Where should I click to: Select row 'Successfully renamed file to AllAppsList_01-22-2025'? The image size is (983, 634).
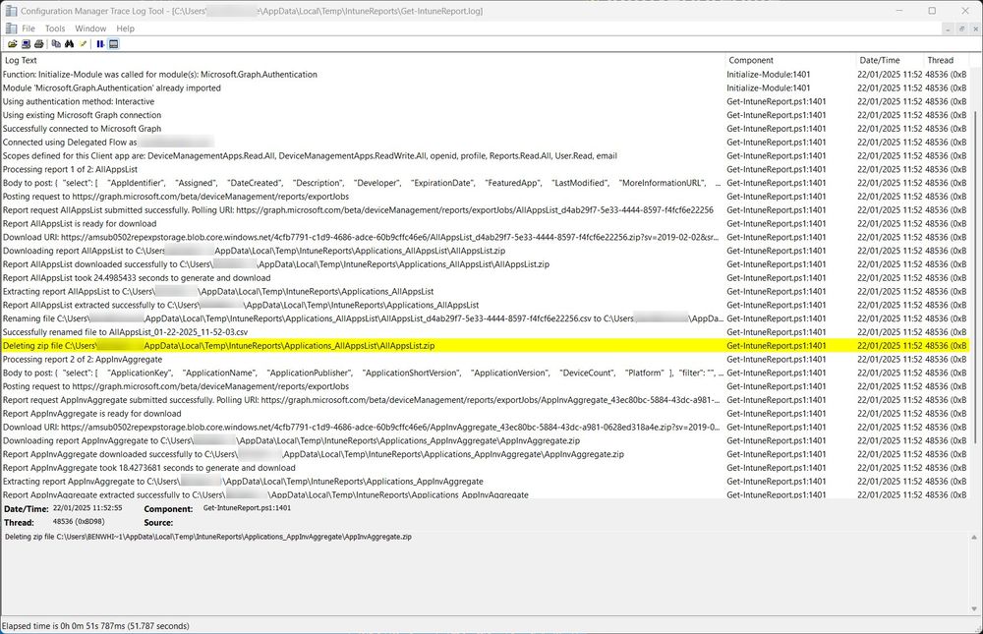(486, 332)
